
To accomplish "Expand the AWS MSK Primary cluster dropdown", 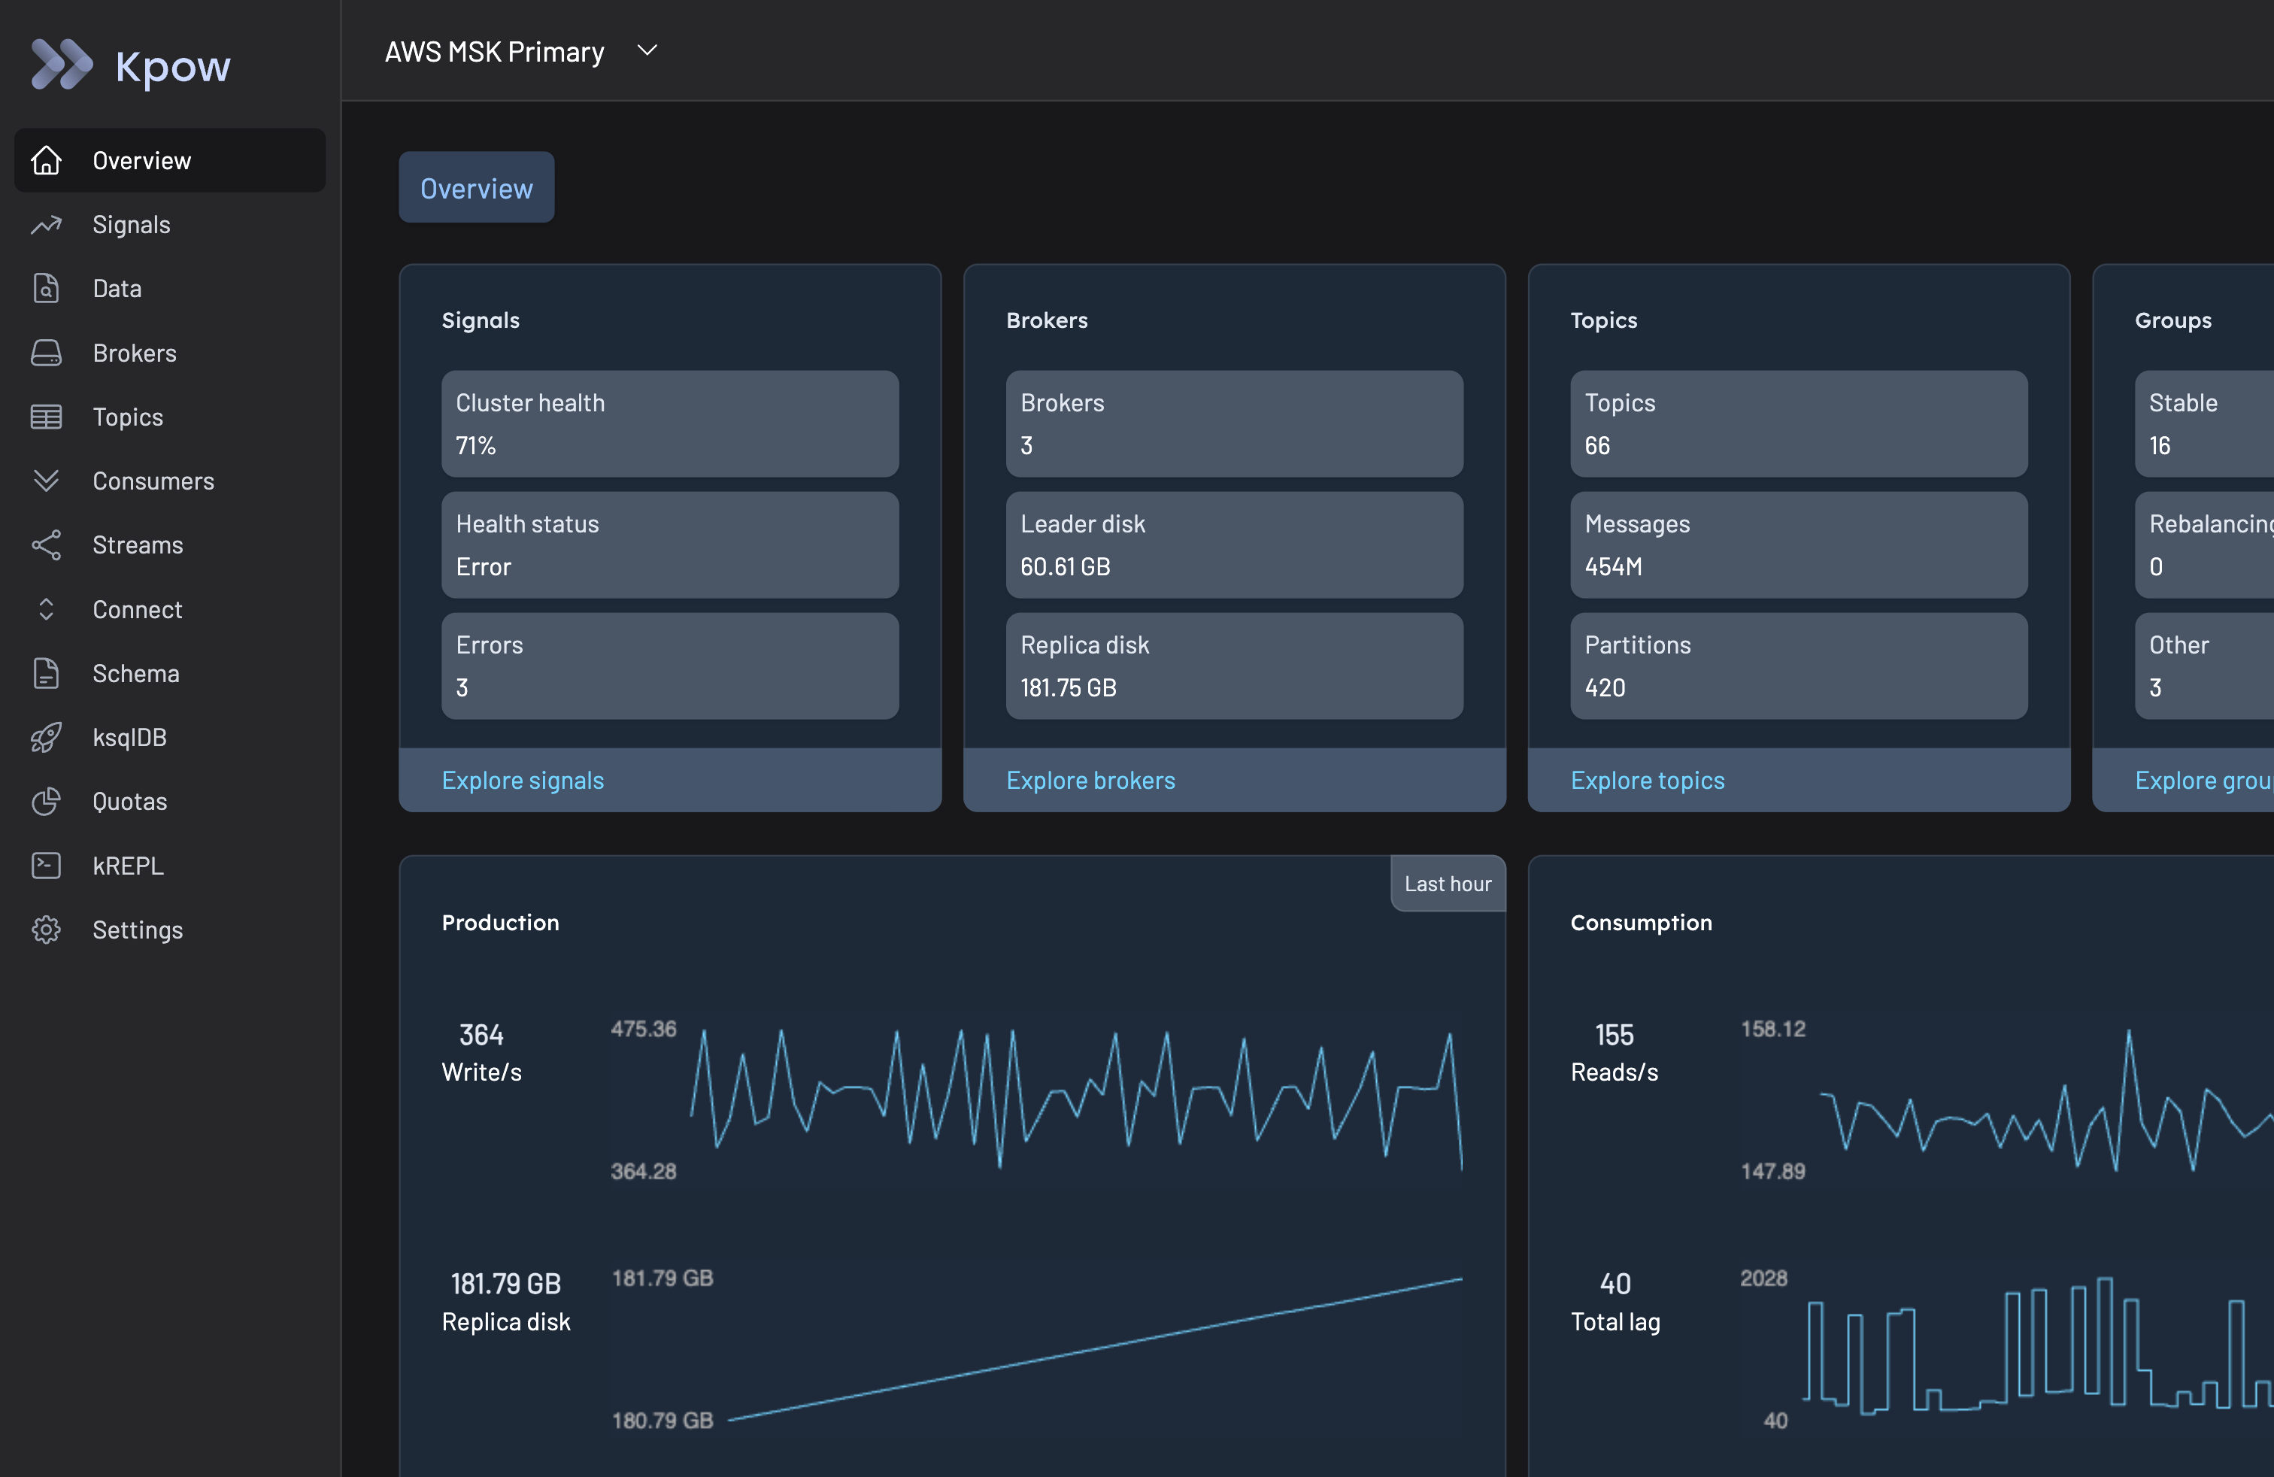I will (647, 50).
